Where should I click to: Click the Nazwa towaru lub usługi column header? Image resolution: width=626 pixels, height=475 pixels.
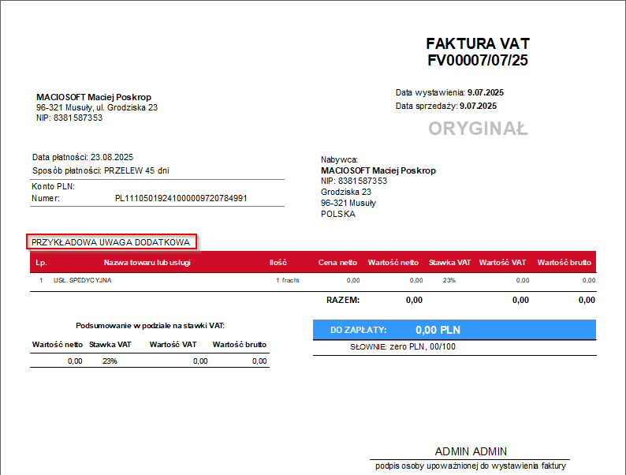pos(147,262)
